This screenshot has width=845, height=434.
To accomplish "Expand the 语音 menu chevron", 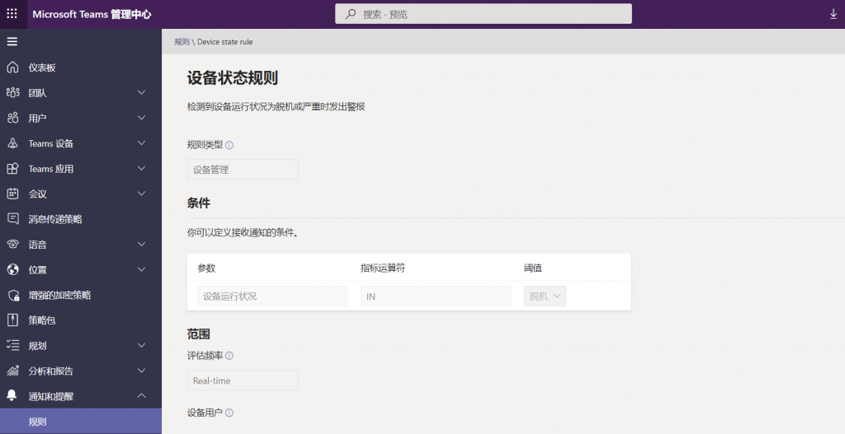I will tap(142, 244).
